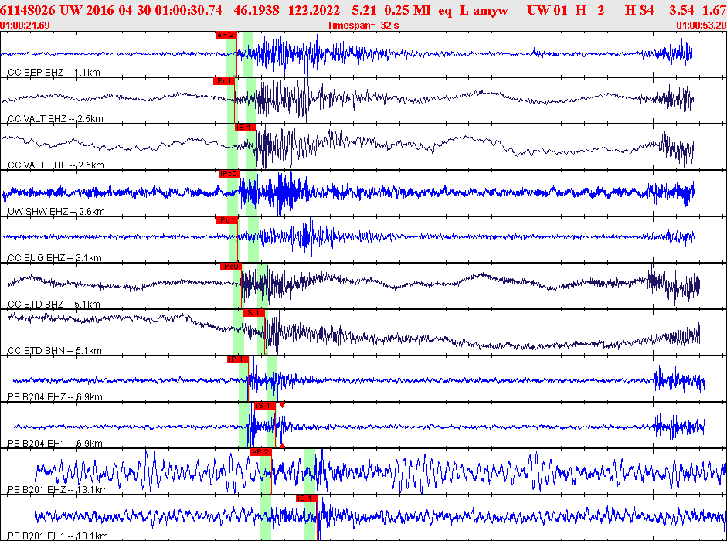Click the S-wave green window on B201 EHZ

point(310,471)
